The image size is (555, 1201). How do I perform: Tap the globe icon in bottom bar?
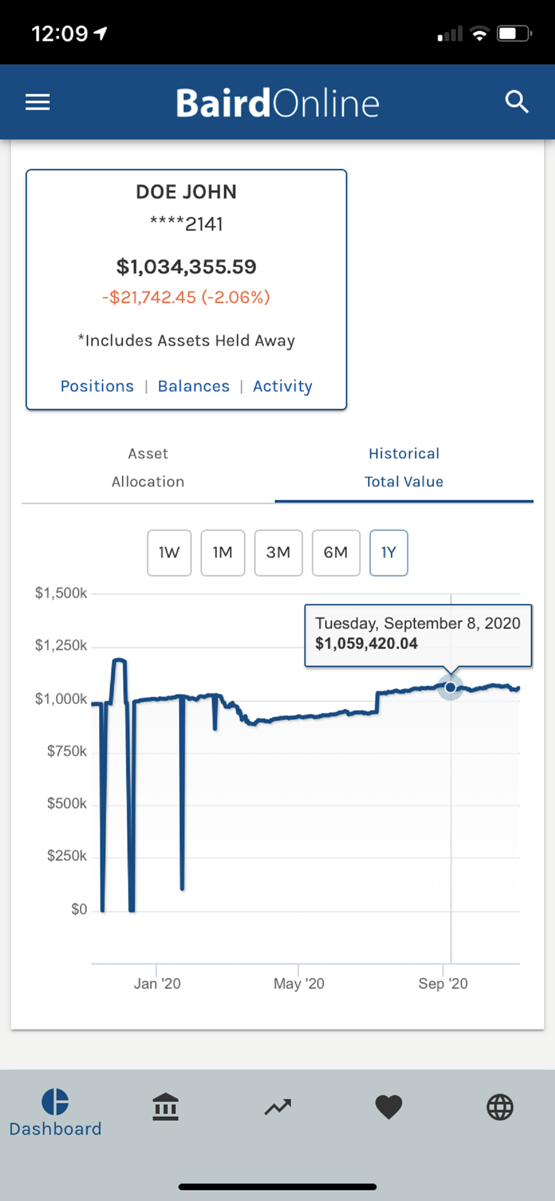click(x=500, y=1107)
